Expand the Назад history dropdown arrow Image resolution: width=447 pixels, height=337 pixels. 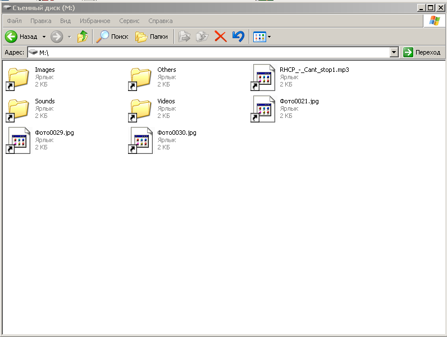(x=44, y=37)
